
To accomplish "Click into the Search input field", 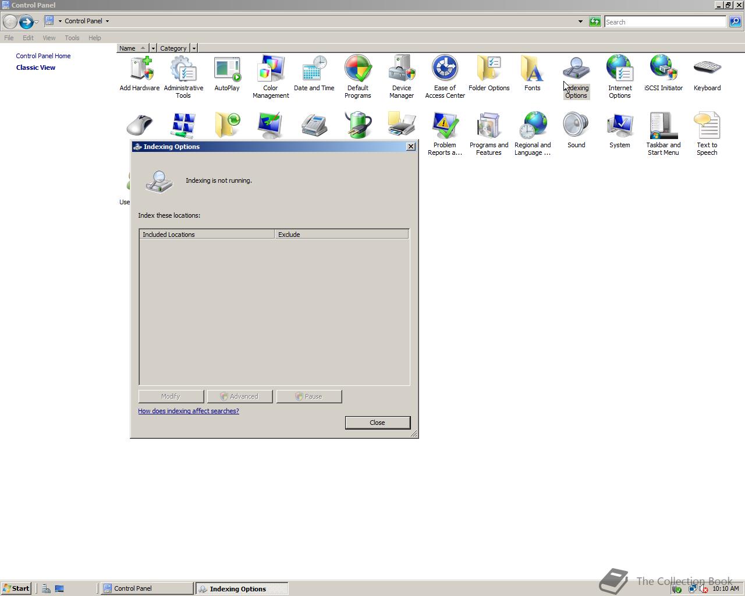I will click(665, 22).
